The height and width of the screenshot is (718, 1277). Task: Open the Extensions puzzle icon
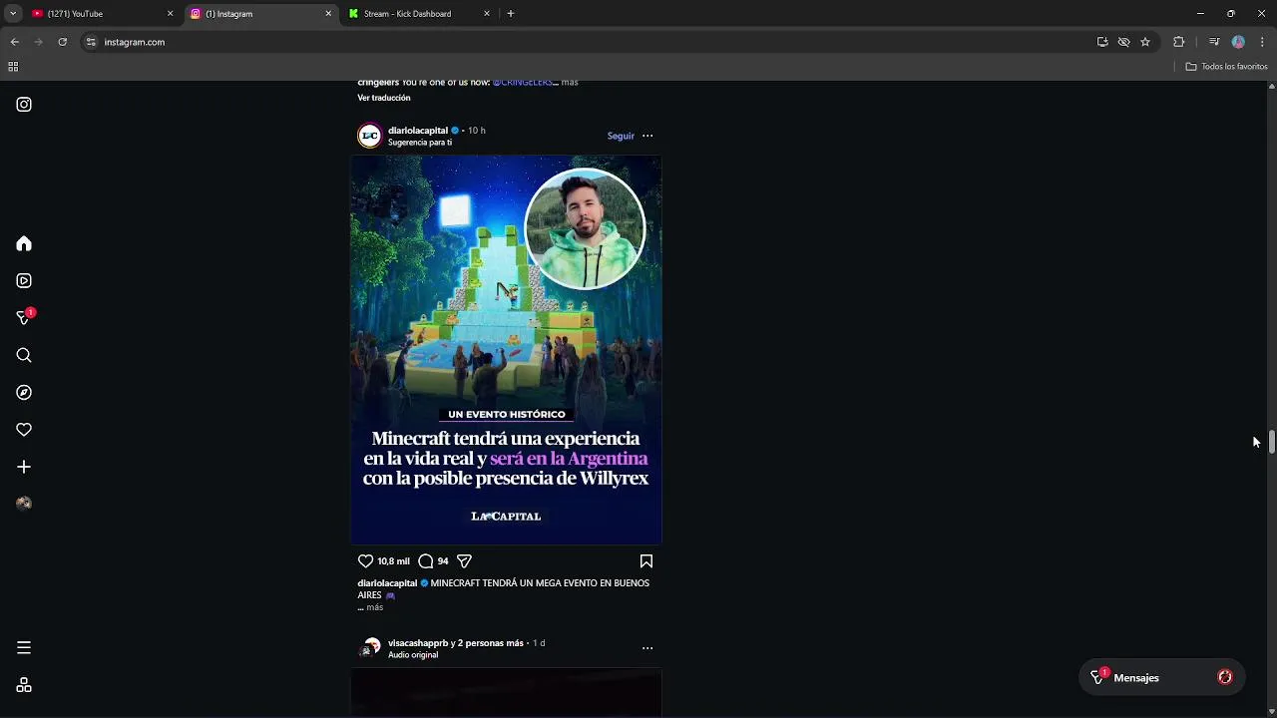pos(1179,42)
